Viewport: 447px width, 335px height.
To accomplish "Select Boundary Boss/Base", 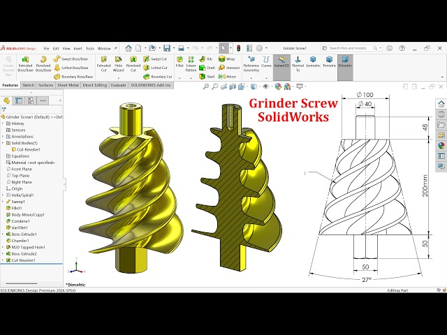I will (x=73, y=77).
